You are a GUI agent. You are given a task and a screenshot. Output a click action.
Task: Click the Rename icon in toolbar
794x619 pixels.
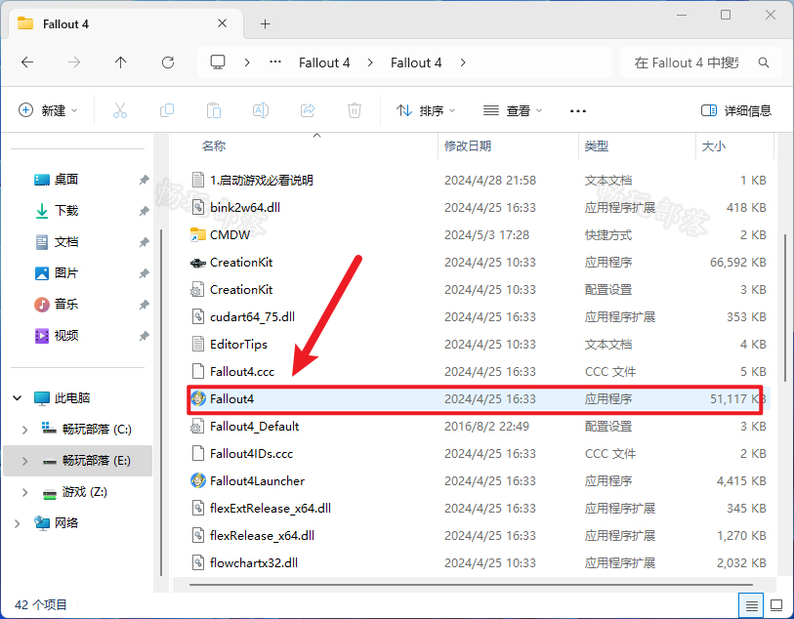(x=261, y=110)
